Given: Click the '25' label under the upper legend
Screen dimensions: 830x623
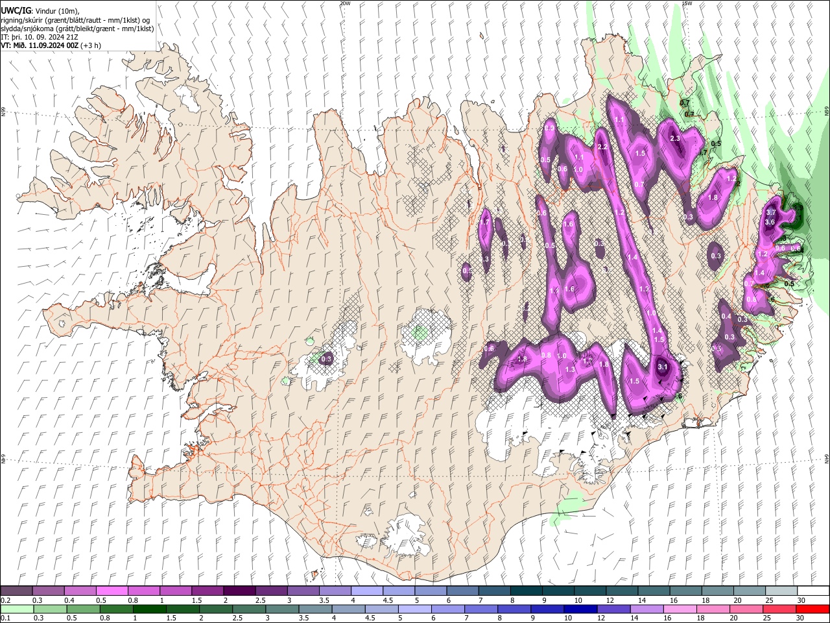Looking at the screenshot, I should click(x=771, y=600).
